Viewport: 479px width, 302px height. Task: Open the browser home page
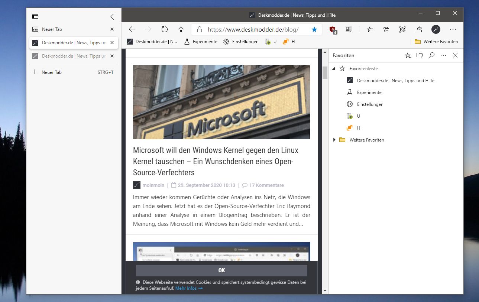pos(181,29)
